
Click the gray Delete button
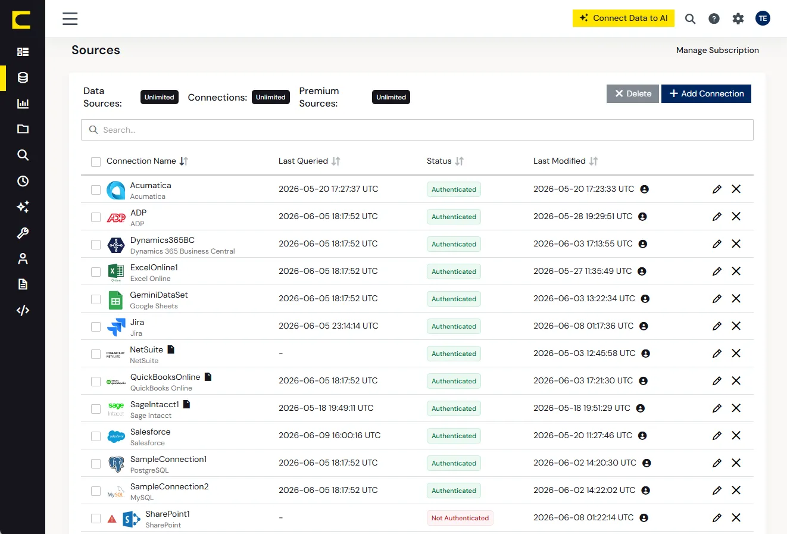pos(633,93)
